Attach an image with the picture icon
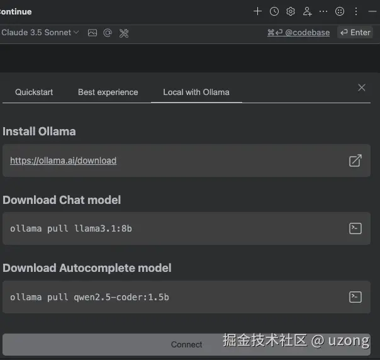Image resolution: width=380 pixels, height=360 pixels. (92, 33)
